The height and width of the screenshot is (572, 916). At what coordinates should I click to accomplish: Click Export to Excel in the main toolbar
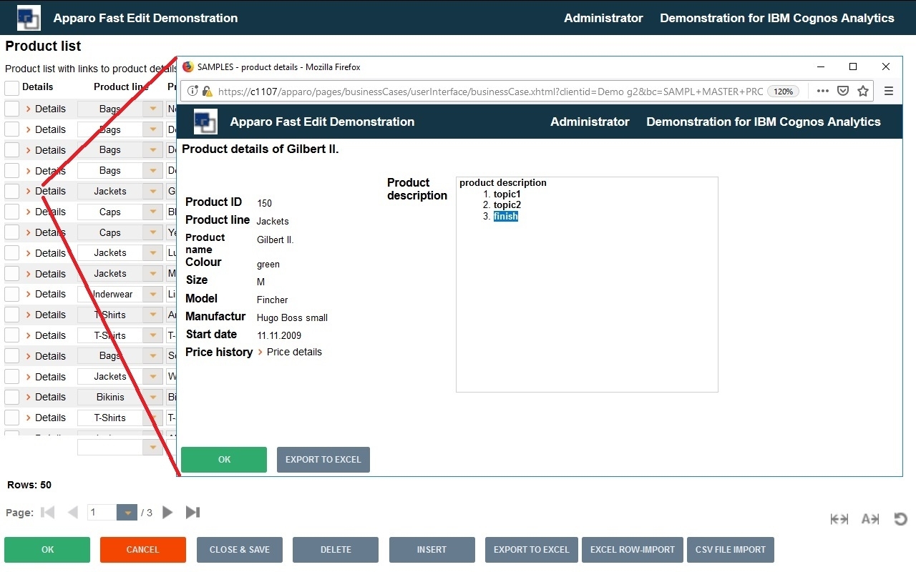click(x=532, y=550)
